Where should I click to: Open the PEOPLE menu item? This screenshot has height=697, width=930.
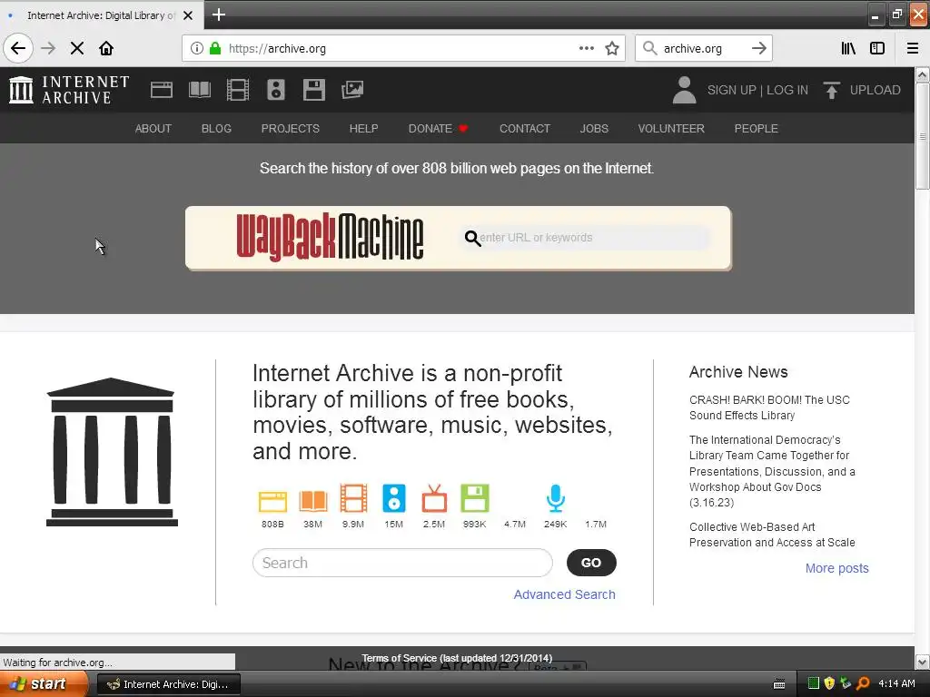coord(756,129)
